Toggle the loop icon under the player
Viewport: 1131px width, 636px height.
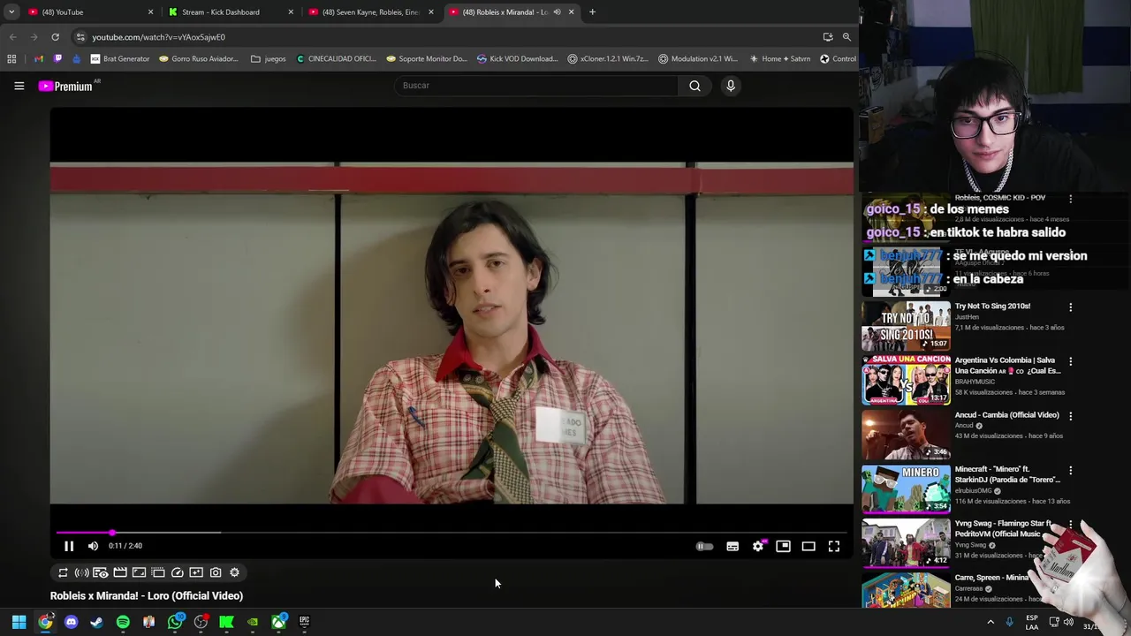63,572
